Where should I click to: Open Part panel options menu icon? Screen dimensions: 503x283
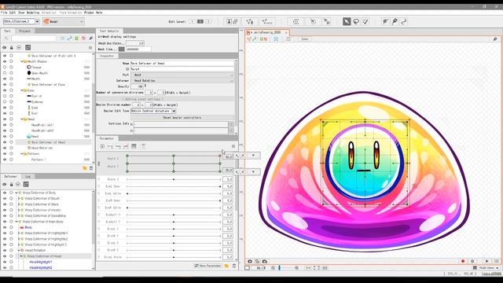coord(90,47)
